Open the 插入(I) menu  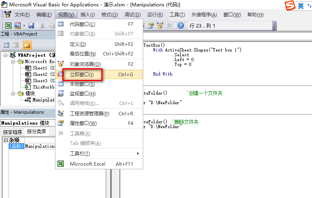87,15
